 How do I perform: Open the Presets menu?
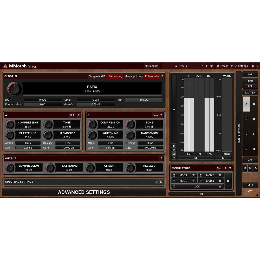point(181,66)
